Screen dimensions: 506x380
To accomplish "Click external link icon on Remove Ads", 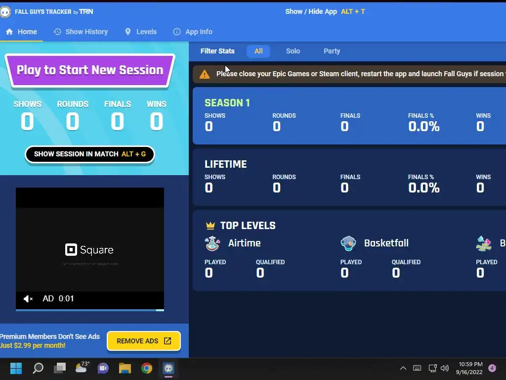I will (168, 341).
